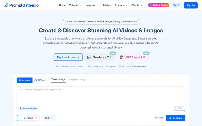Open GPT Image 2.5 generator

click(132, 57)
